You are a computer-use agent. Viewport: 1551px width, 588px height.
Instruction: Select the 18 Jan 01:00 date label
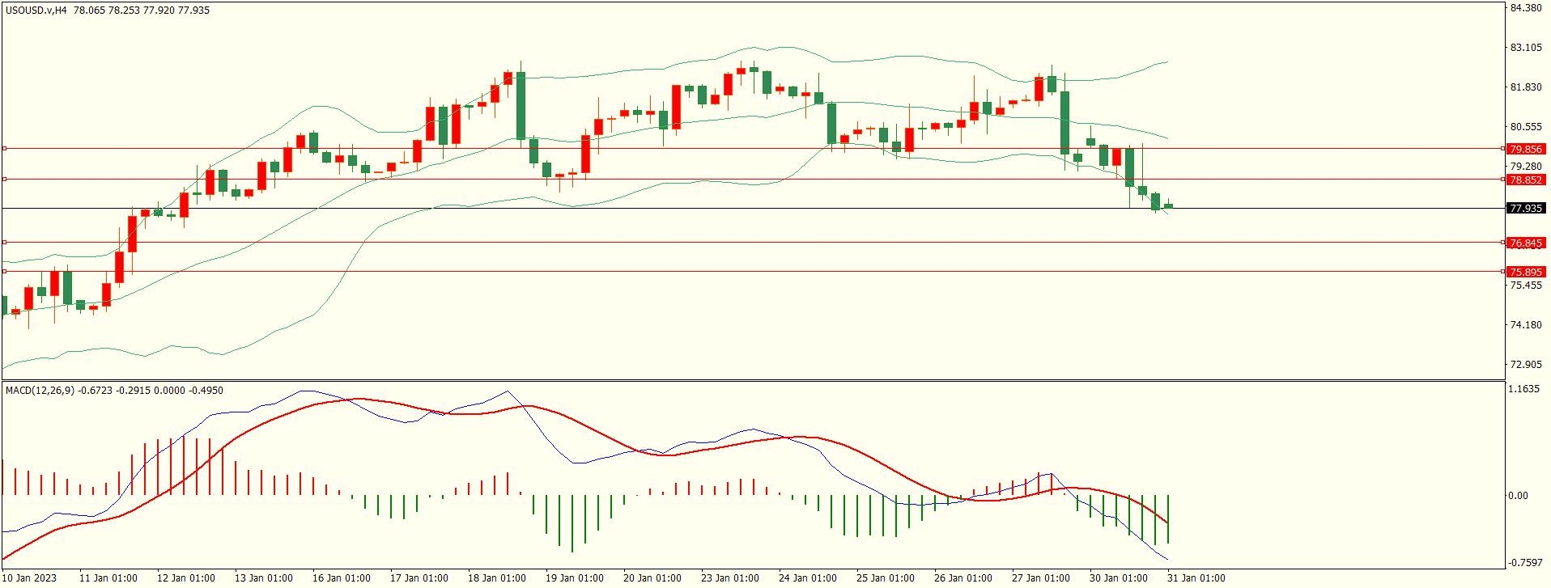coord(496,578)
